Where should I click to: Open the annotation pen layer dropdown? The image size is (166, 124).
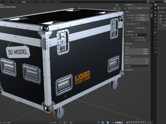click(126, 8)
